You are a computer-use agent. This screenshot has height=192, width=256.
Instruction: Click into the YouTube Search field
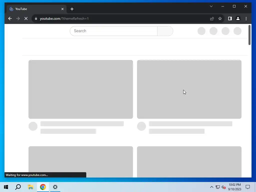(x=114, y=31)
